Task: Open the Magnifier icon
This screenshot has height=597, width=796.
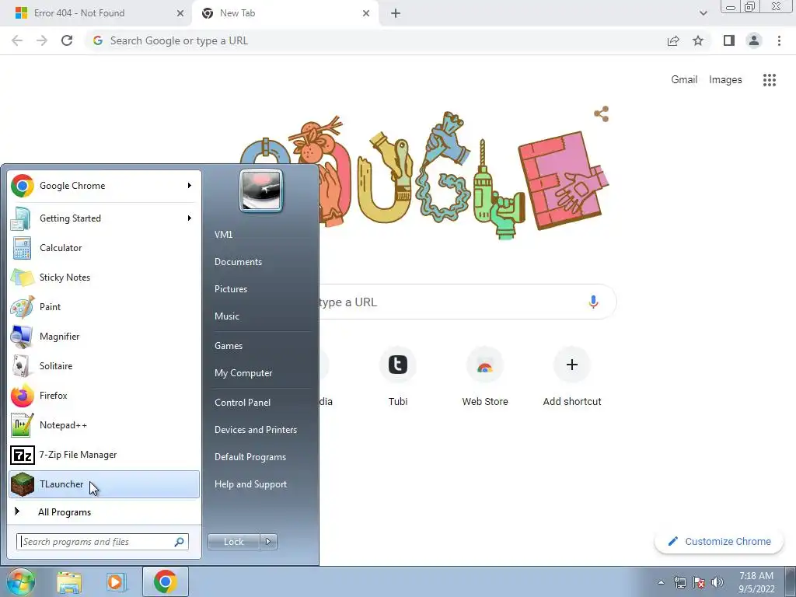Action: (x=22, y=336)
